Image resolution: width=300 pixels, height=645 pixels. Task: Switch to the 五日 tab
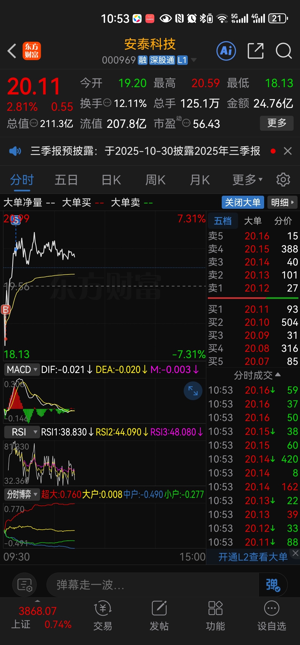[x=66, y=180]
